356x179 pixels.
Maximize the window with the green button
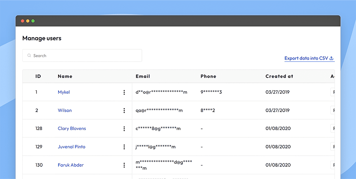(33, 21)
